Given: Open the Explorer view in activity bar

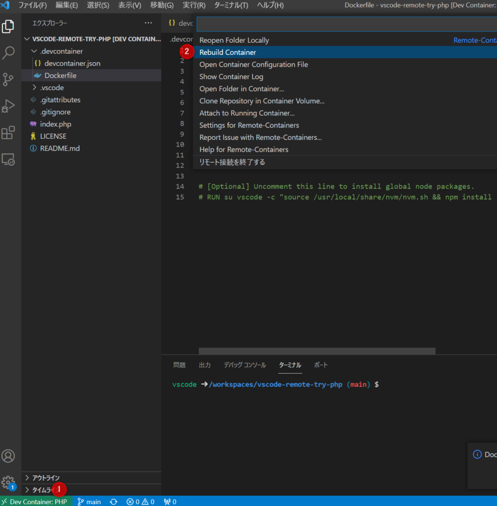Looking at the screenshot, I should pos(8,27).
